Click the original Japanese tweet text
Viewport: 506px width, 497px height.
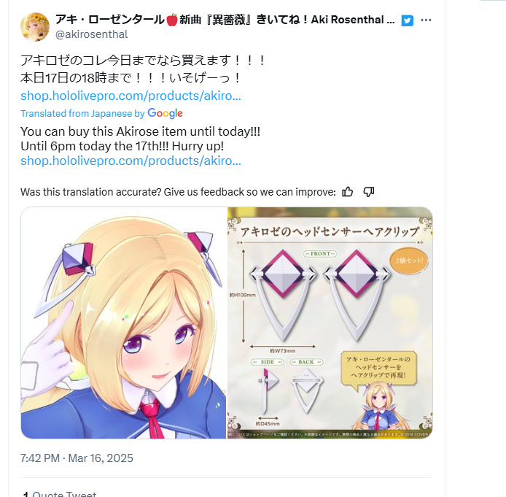[x=144, y=69]
